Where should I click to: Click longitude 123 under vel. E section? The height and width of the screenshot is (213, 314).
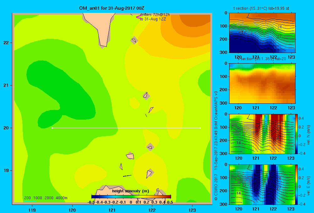291,209
